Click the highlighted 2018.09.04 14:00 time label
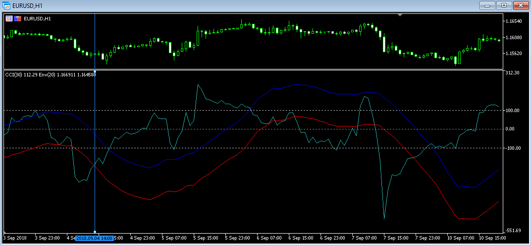Viewport: 531px width, 246px height. 95,239
